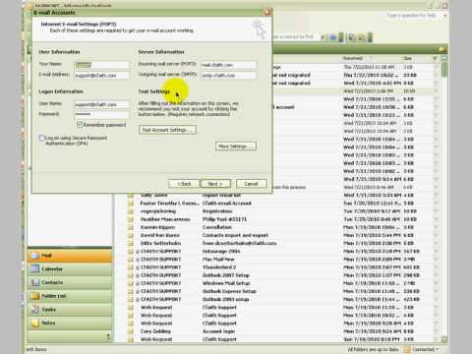Viewport: 472px width, 354px height.
Task: Click the message list scroll up arrow
Action: (444, 59)
